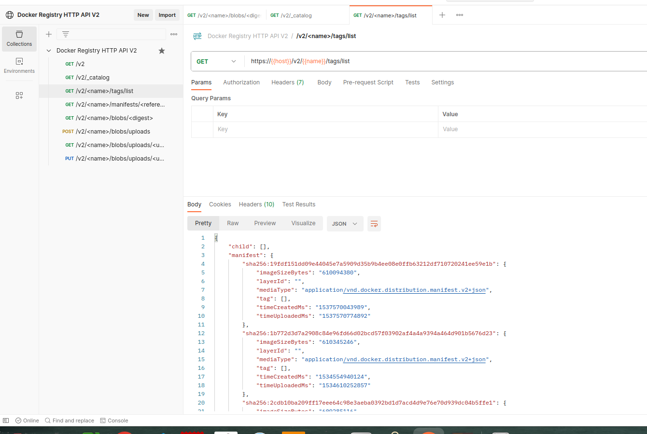Star the Docker Registry HTTP API V2 collection
This screenshot has height=434, width=647.
[x=162, y=51]
